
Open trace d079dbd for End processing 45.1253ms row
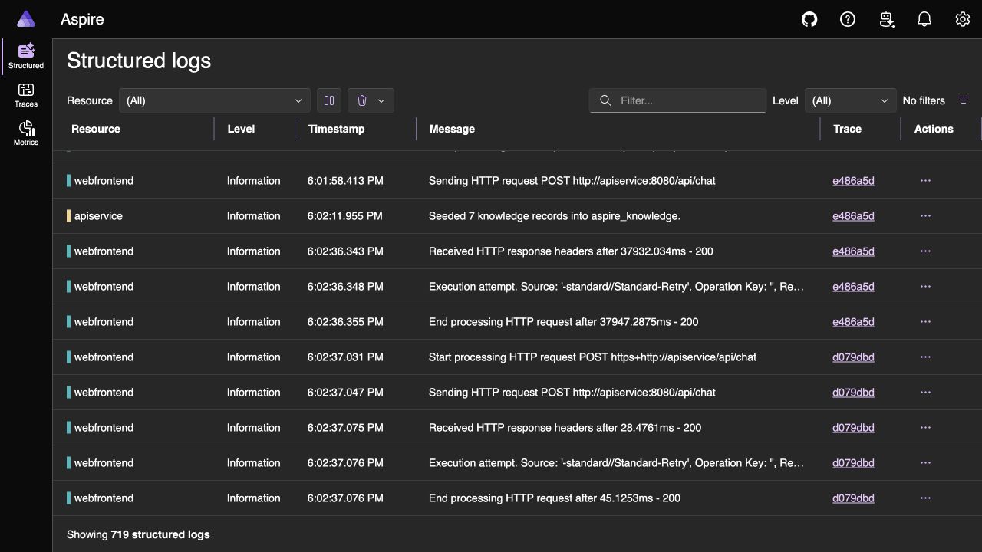[x=853, y=498]
